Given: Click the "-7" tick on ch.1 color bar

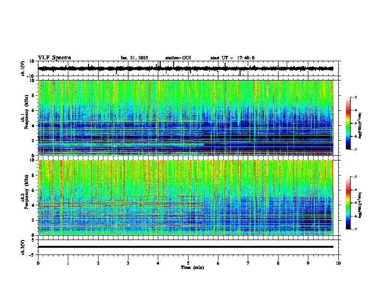Looking at the screenshot, I should coord(355,149).
